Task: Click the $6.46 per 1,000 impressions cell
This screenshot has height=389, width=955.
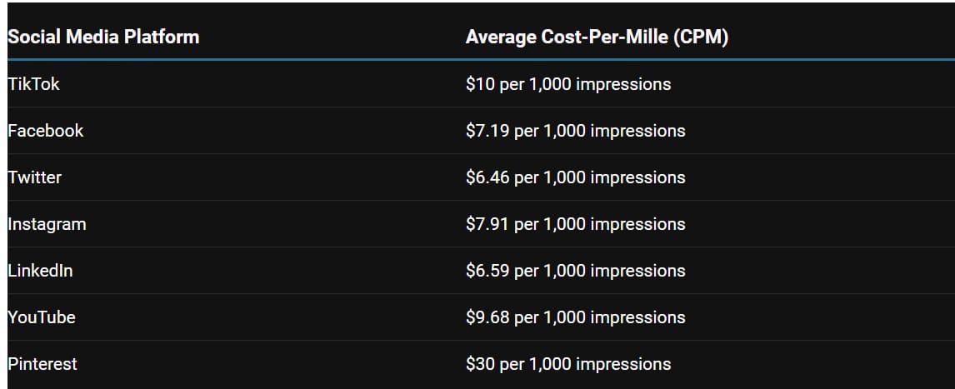Action: [576, 177]
